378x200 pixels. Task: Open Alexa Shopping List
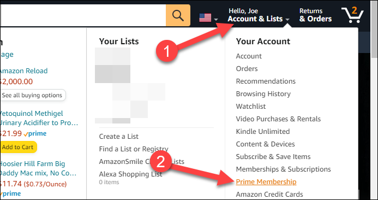pos(130,174)
